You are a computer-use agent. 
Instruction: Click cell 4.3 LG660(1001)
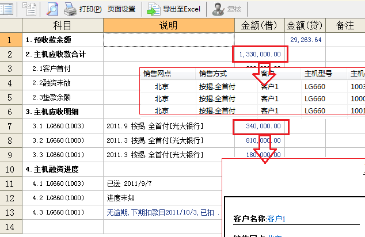pyautogui.click(x=63, y=212)
